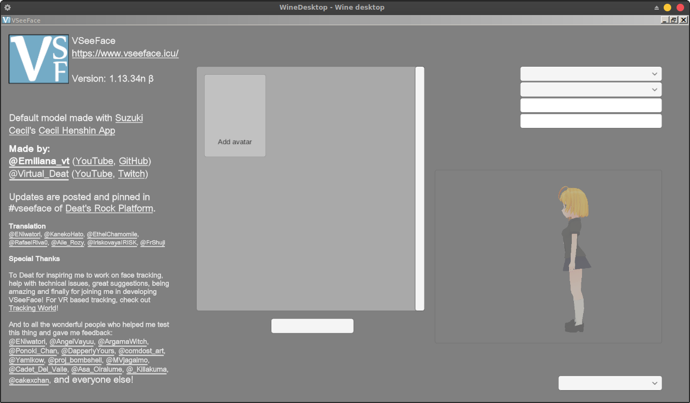Click the first white input field on the right
The width and height of the screenshot is (690, 403).
pyautogui.click(x=590, y=105)
